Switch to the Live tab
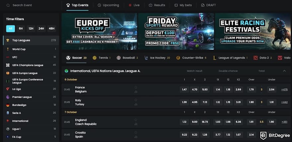The height and width of the screenshot is (142, 292). point(134,5)
